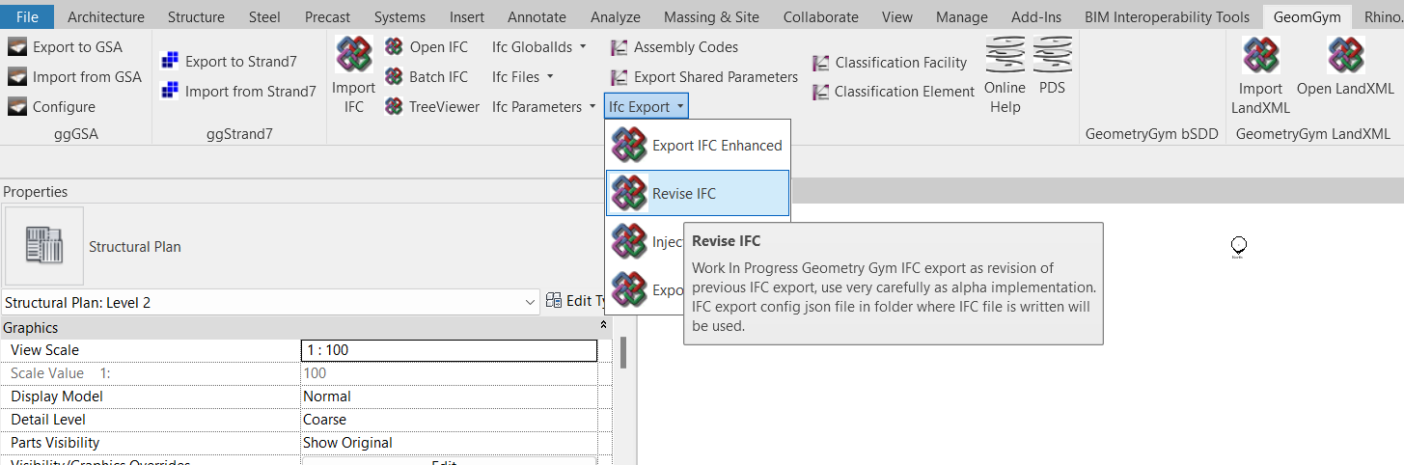Collapse the Graphics properties section
Viewport: 1404px width, 465px height.
[x=604, y=327]
